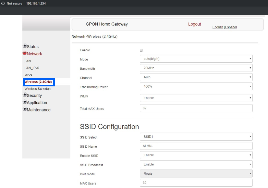Click the Enable label beside the wireless checkbox
268x188 pixels.
(x=85, y=50)
